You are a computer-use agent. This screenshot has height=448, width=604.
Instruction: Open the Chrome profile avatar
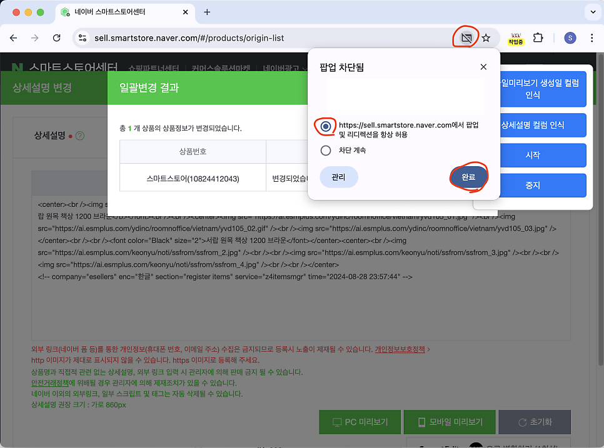tap(570, 38)
